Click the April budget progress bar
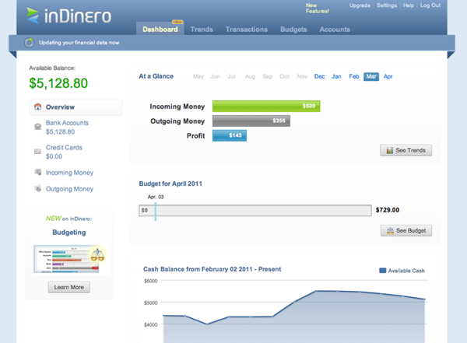Viewport: 467px width, 343px height. 255,210
